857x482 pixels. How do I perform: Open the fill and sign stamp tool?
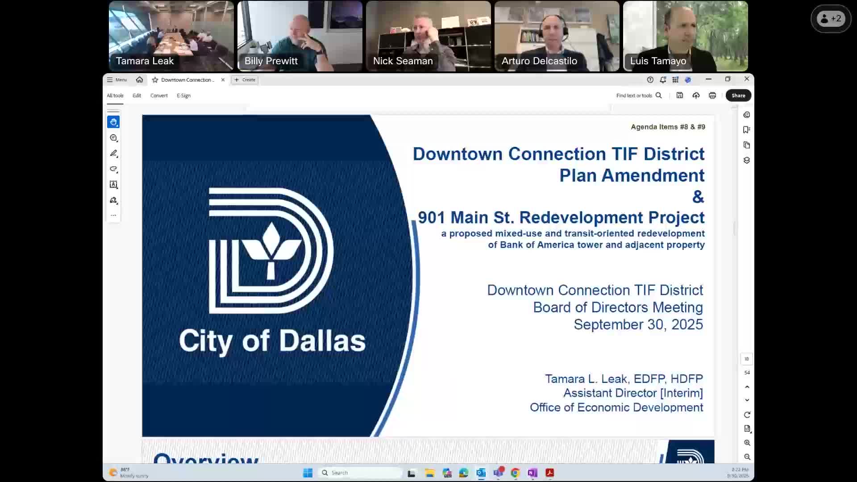pos(113,200)
